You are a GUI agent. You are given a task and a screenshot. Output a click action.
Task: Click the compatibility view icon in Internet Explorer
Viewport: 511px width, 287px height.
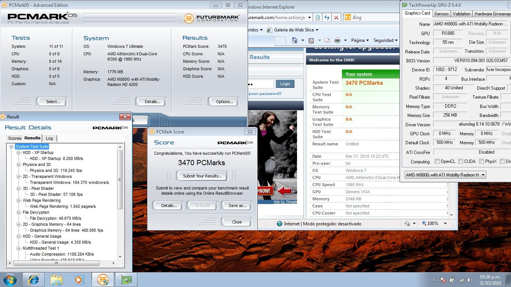(x=318, y=18)
